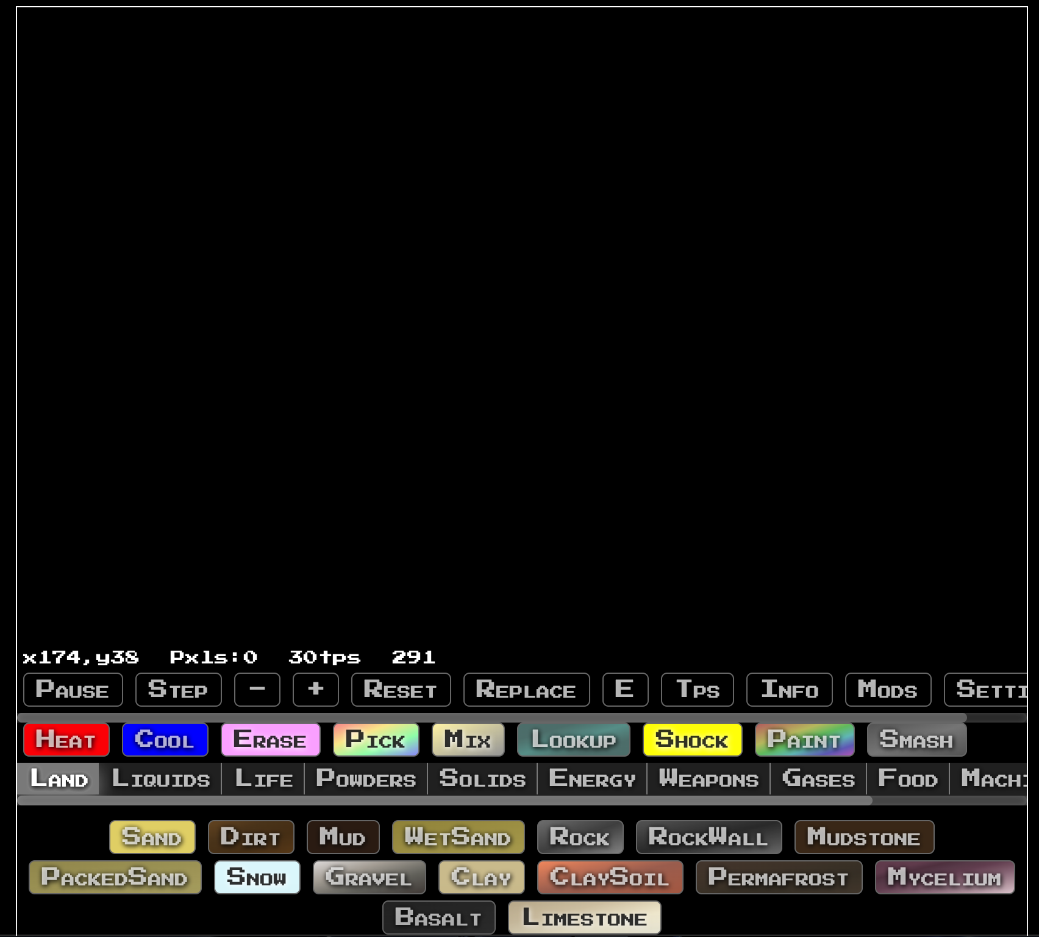Open the Info panel
Viewport: 1039px width, 937px height.
pyautogui.click(x=789, y=690)
